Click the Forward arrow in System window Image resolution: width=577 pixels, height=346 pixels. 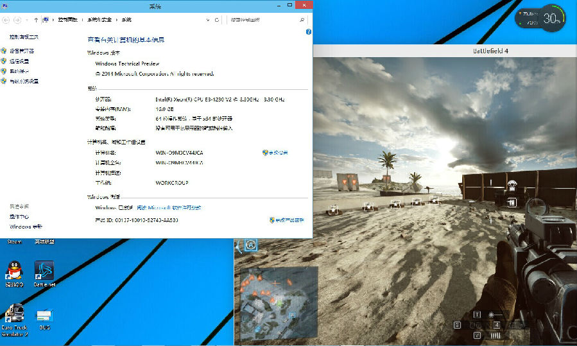pos(17,20)
